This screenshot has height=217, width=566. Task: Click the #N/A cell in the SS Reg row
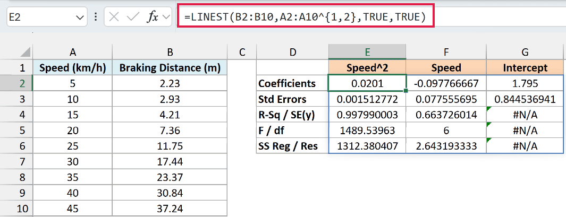525,146
